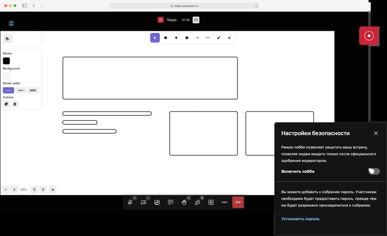Image resolution: width=387 pixels, height=236 pixels.
Task: Select the text tool marked A
Action: click(229, 38)
